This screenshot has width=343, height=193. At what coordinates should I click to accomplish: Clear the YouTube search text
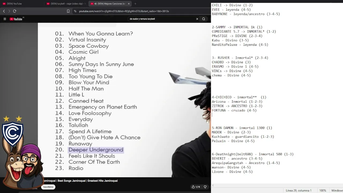(x=197, y=19)
